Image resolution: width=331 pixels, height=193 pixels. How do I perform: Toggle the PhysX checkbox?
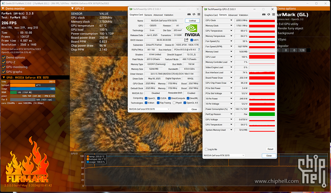174,103
